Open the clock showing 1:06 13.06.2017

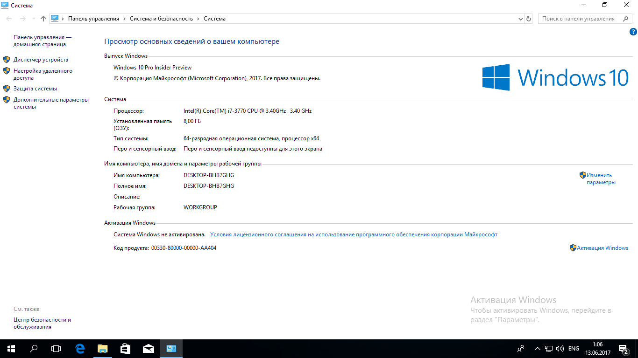pos(597,349)
